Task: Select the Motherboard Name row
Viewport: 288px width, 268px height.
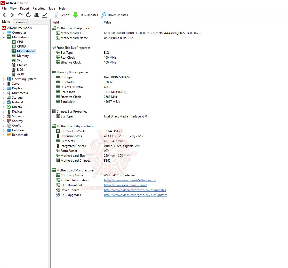Action: click(x=127, y=38)
